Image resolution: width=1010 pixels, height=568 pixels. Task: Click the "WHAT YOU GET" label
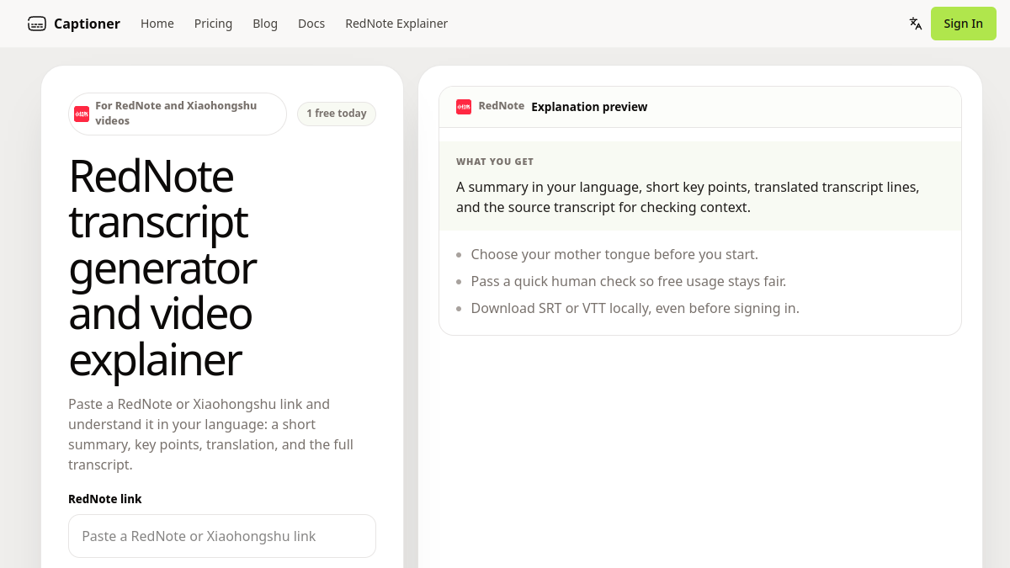pyautogui.click(x=495, y=162)
